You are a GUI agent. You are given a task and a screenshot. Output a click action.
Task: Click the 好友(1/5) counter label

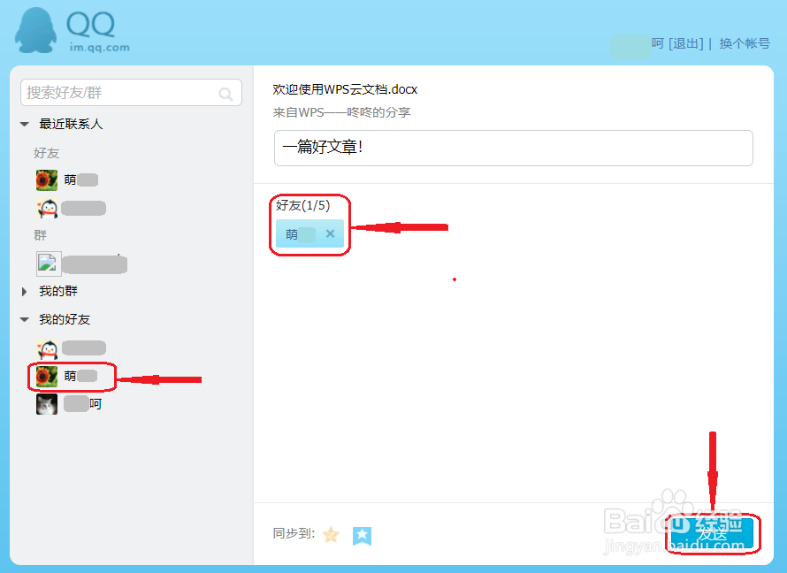pyautogui.click(x=302, y=205)
